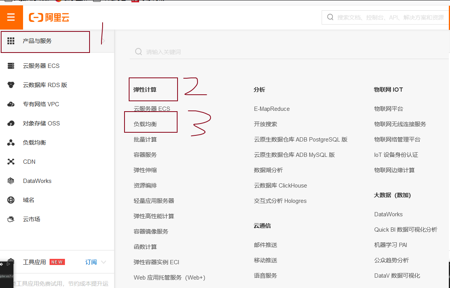Click the products grid icon

click(11, 41)
